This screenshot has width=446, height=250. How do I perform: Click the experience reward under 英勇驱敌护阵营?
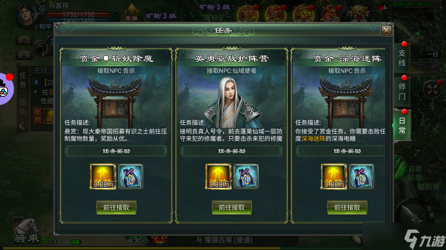point(218,176)
